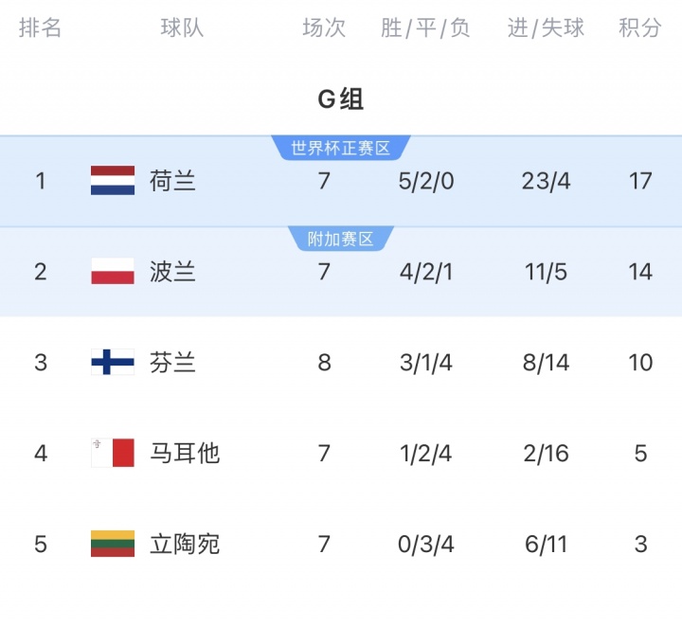This screenshot has width=682, height=626.
Task: Click the Lithuania flag icon
Action: tap(112, 544)
